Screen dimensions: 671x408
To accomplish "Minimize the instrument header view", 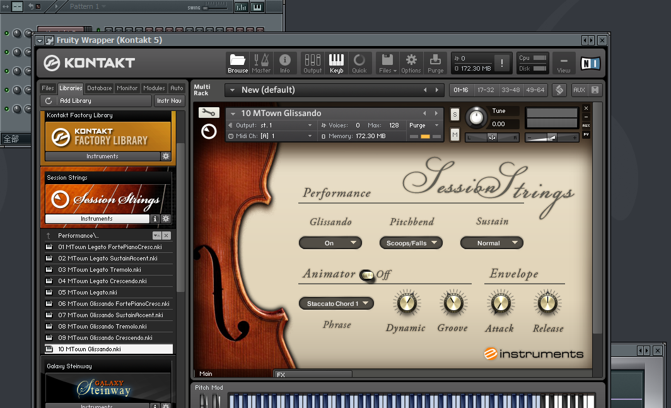I will click(x=586, y=117).
